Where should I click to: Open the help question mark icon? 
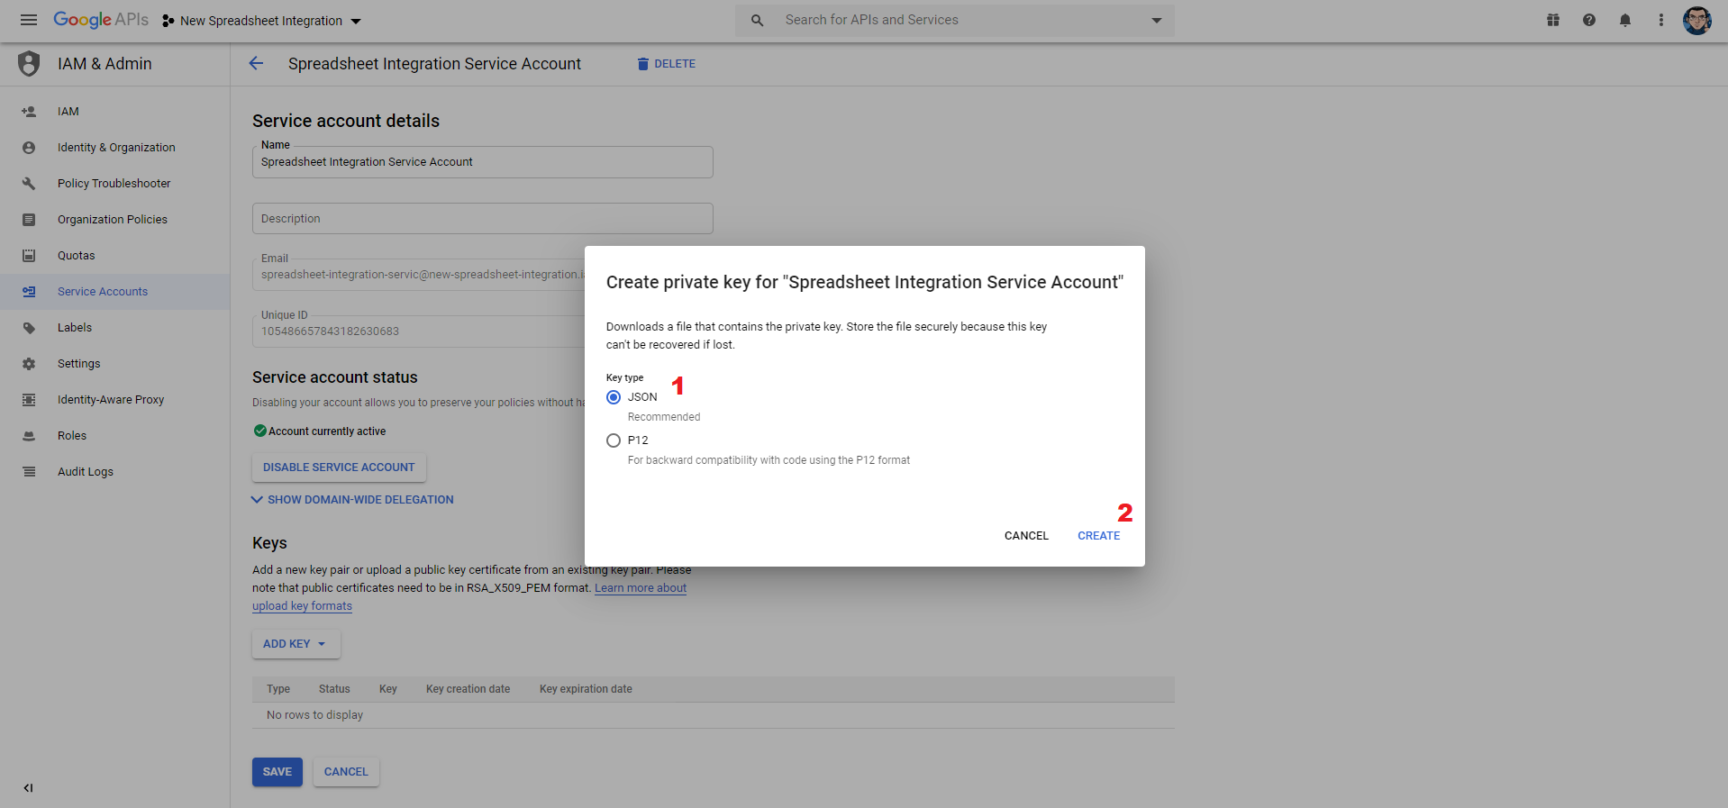point(1589,20)
